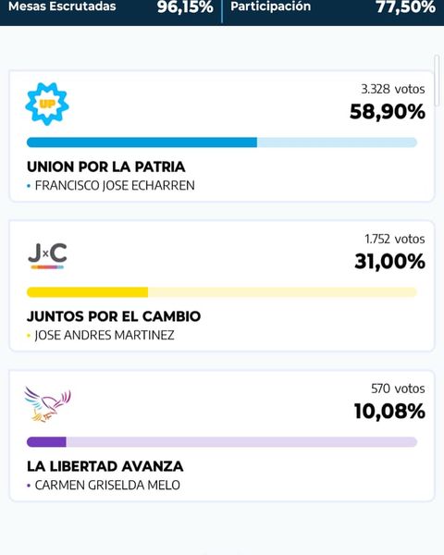
Task: Click the purple La Libertad Avanza progress bar
Action: click(x=222, y=442)
